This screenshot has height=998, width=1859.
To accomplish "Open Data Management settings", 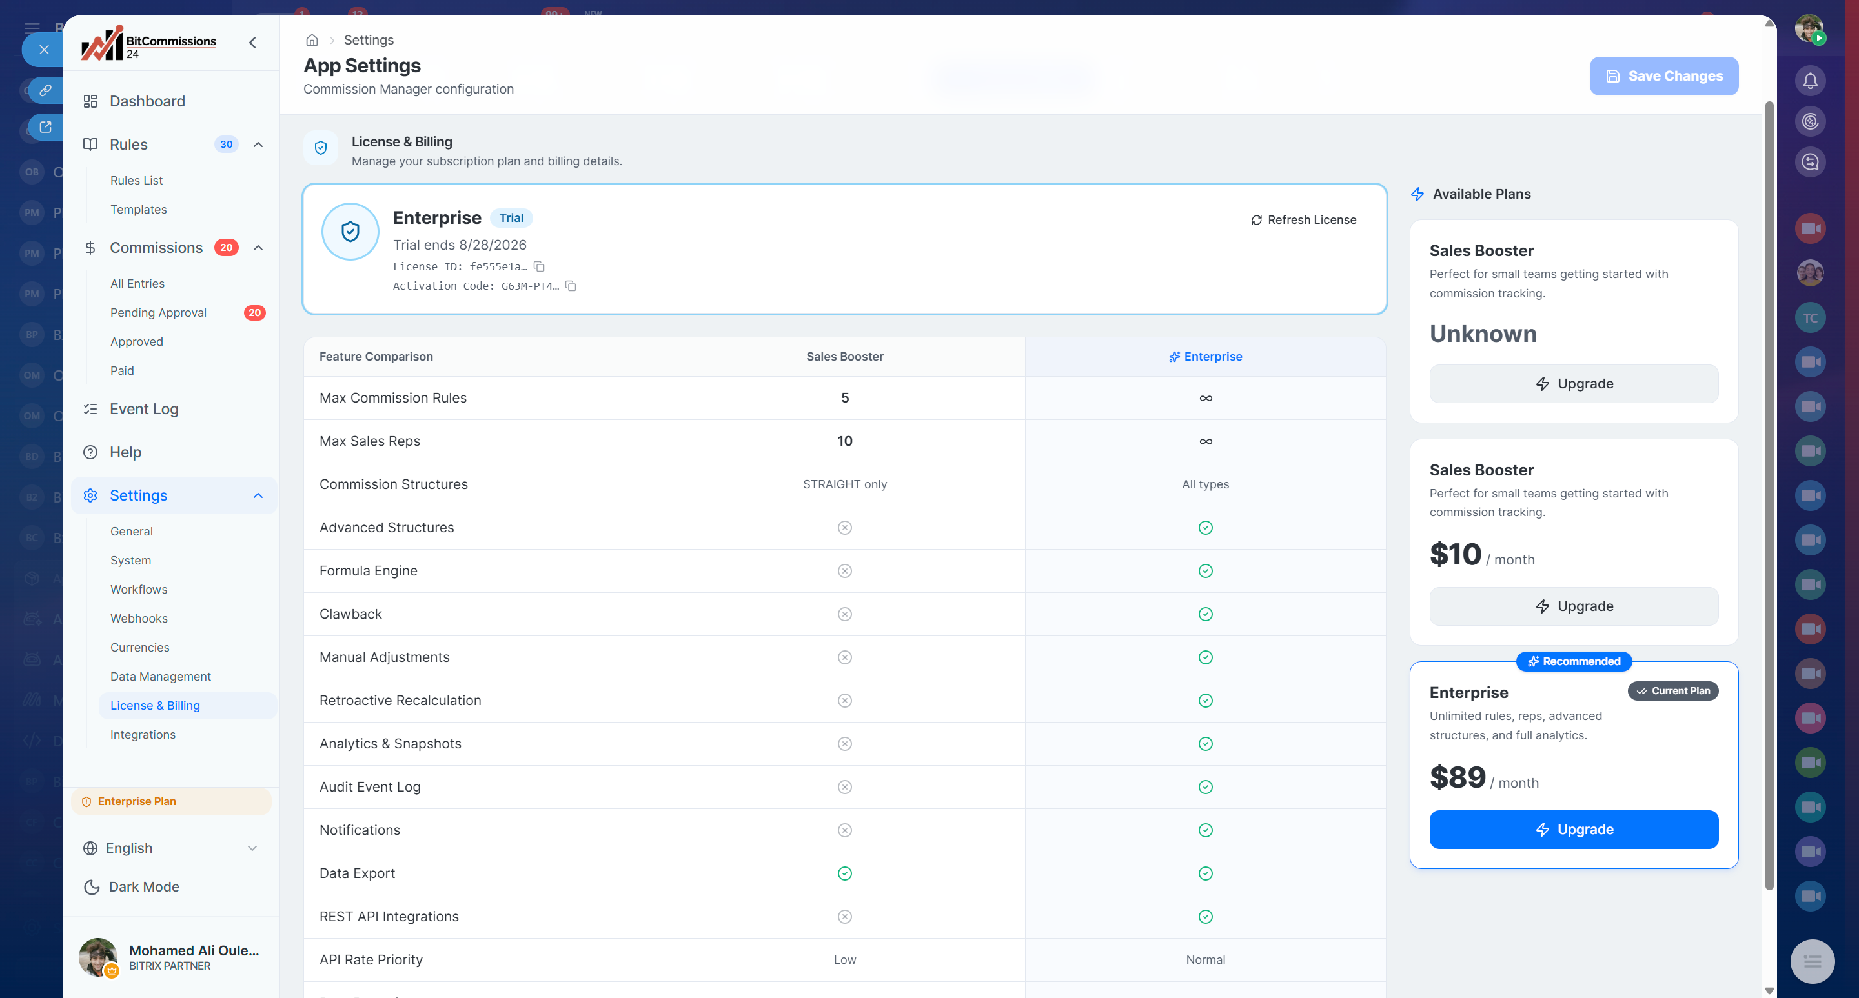I will [160, 676].
